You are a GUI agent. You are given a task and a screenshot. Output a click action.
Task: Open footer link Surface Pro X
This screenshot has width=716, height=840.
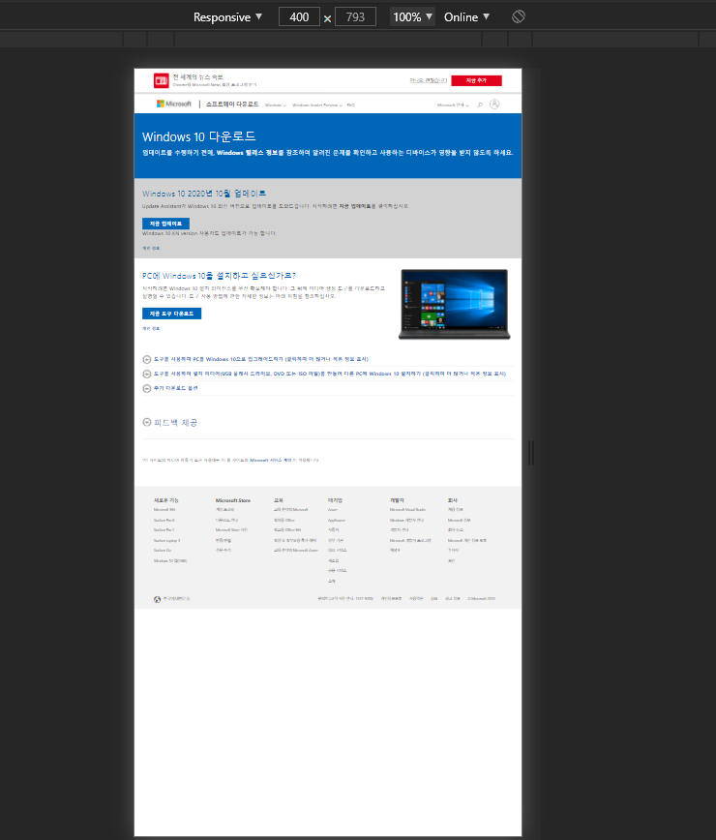pos(164,521)
